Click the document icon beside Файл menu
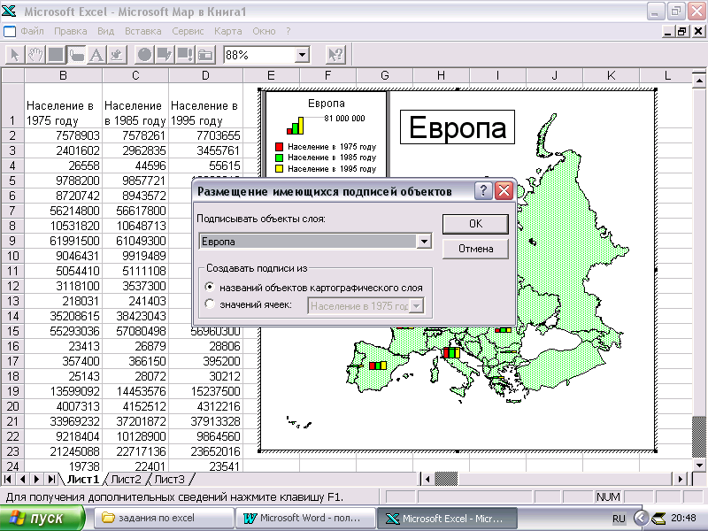 (10, 32)
